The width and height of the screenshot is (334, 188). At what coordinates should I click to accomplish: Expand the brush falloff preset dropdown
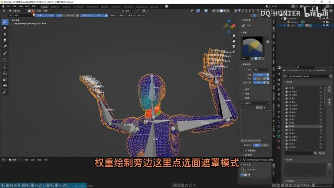(255, 103)
